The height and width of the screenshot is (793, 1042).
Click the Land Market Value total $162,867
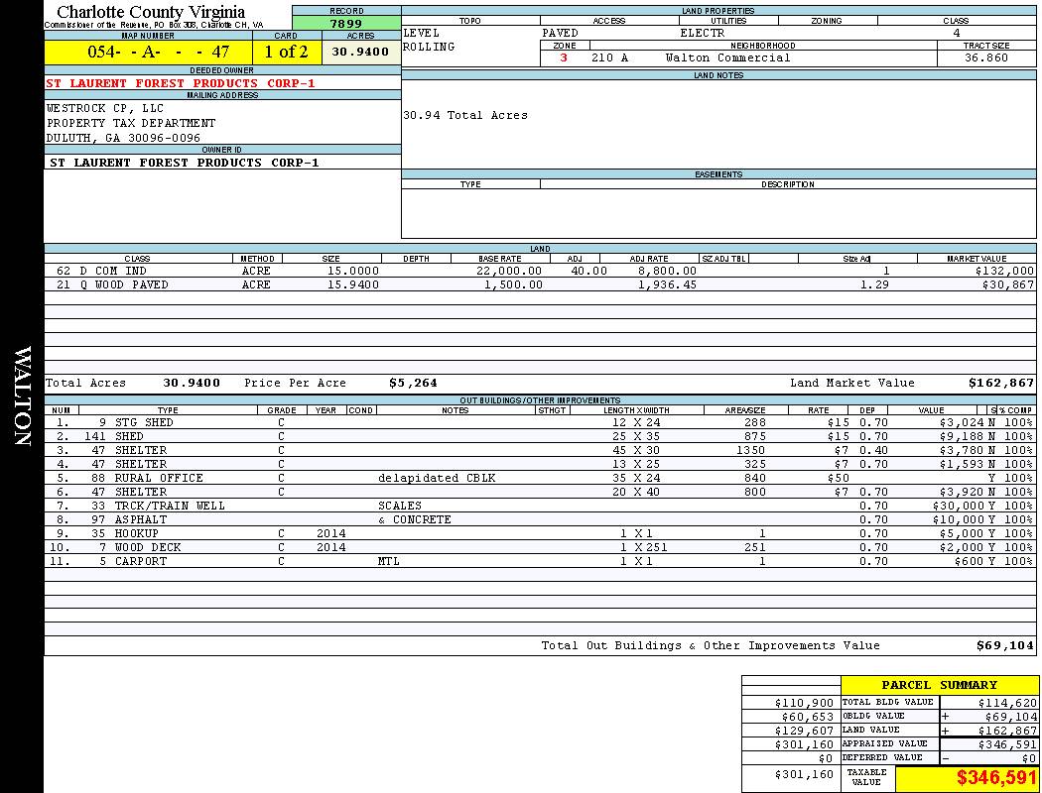pos(1000,383)
